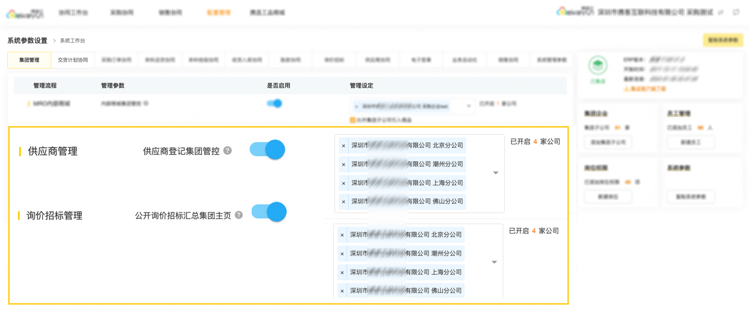Click the orange checkbox under the first row dropdown
Image resolution: width=749 pixels, height=318 pixels.
click(353, 120)
